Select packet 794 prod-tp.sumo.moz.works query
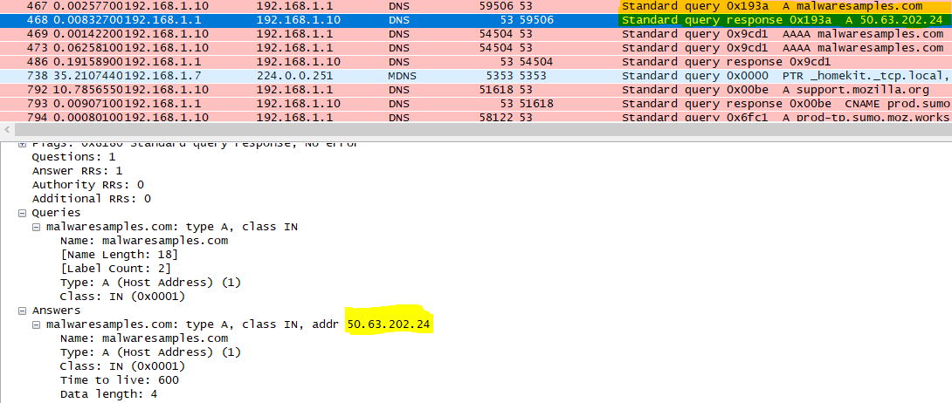This screenshot has height=403, width=952. 476,116
